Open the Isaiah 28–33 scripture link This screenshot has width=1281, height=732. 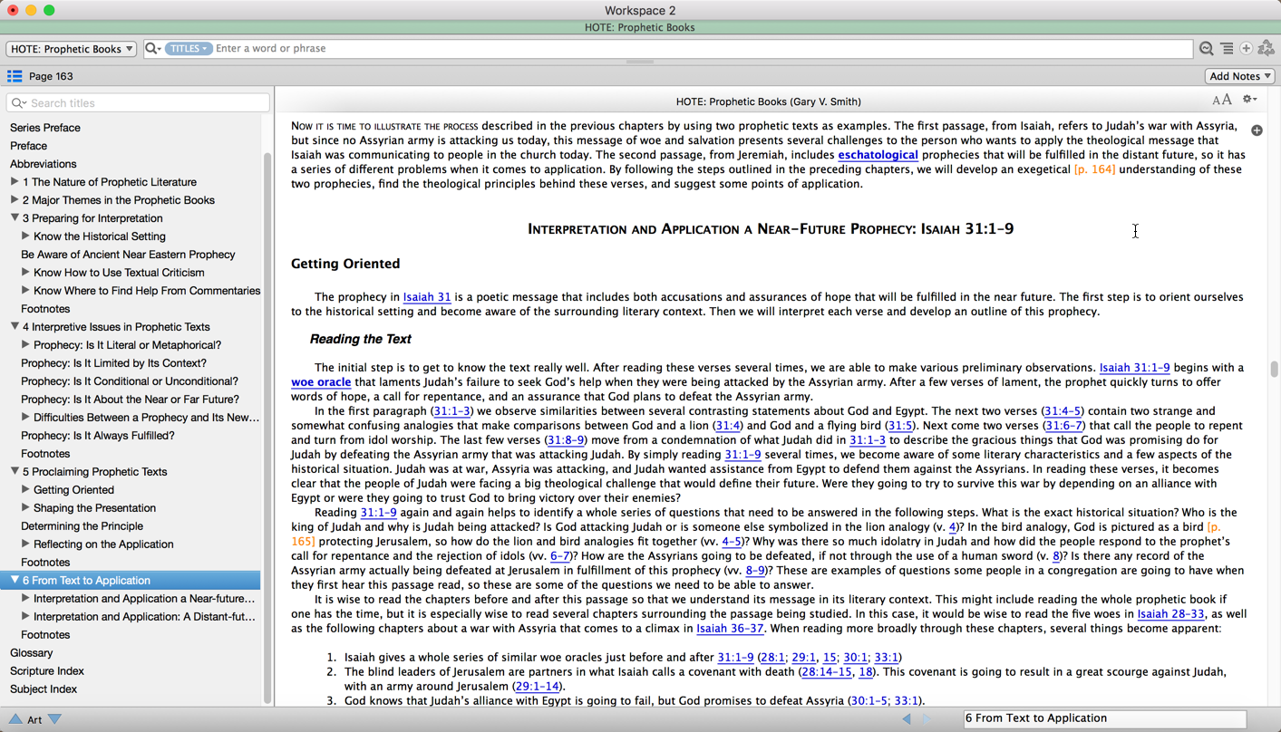1171,614
